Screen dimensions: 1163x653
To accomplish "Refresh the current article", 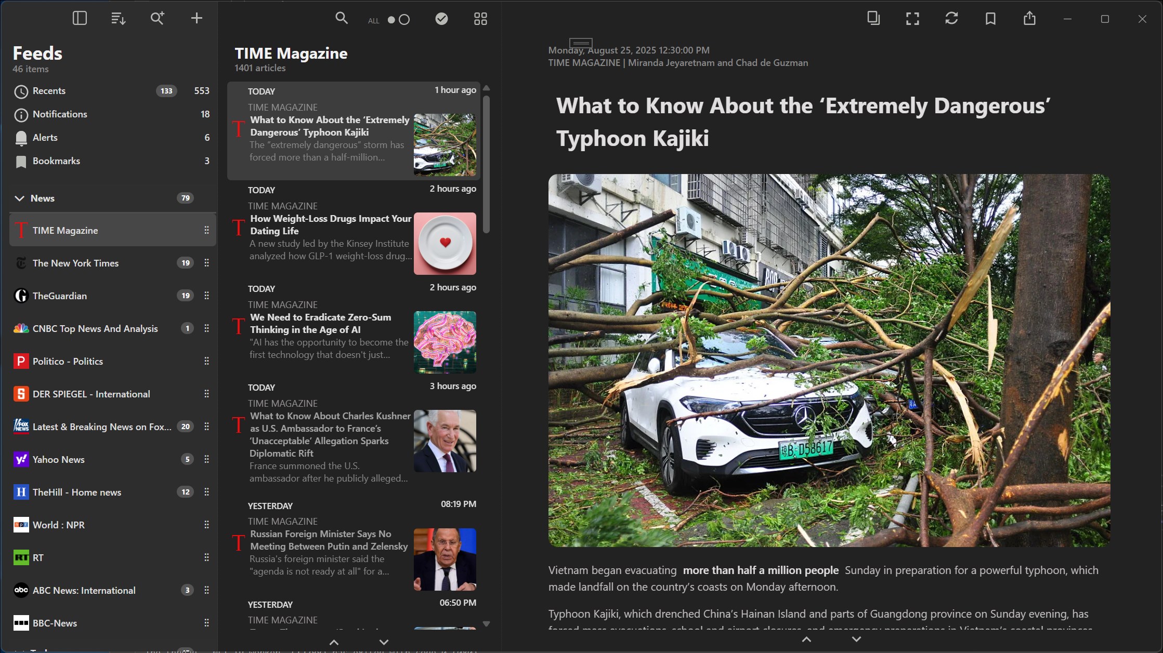I will click(951, 19).
